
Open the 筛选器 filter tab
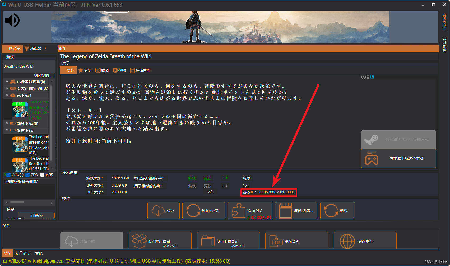[33, 49]
